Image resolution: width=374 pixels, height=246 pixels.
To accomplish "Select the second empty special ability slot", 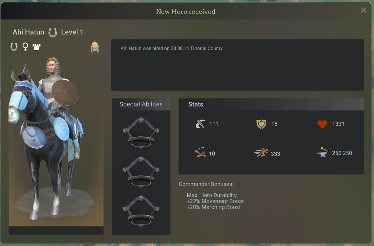I will (x=141, y=172).
